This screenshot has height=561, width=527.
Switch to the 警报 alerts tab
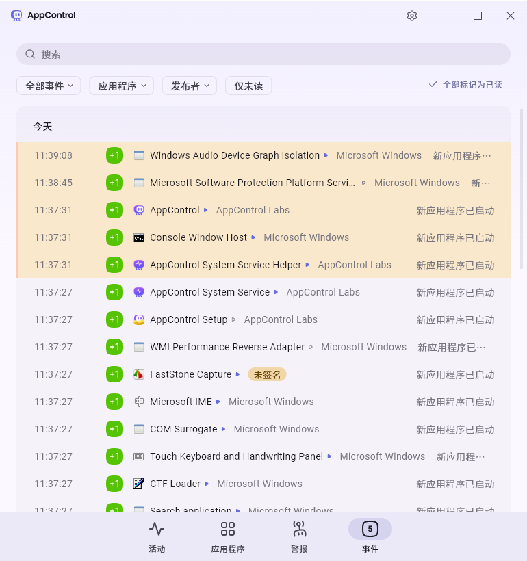pyautogui.click(x=299, y=537)
